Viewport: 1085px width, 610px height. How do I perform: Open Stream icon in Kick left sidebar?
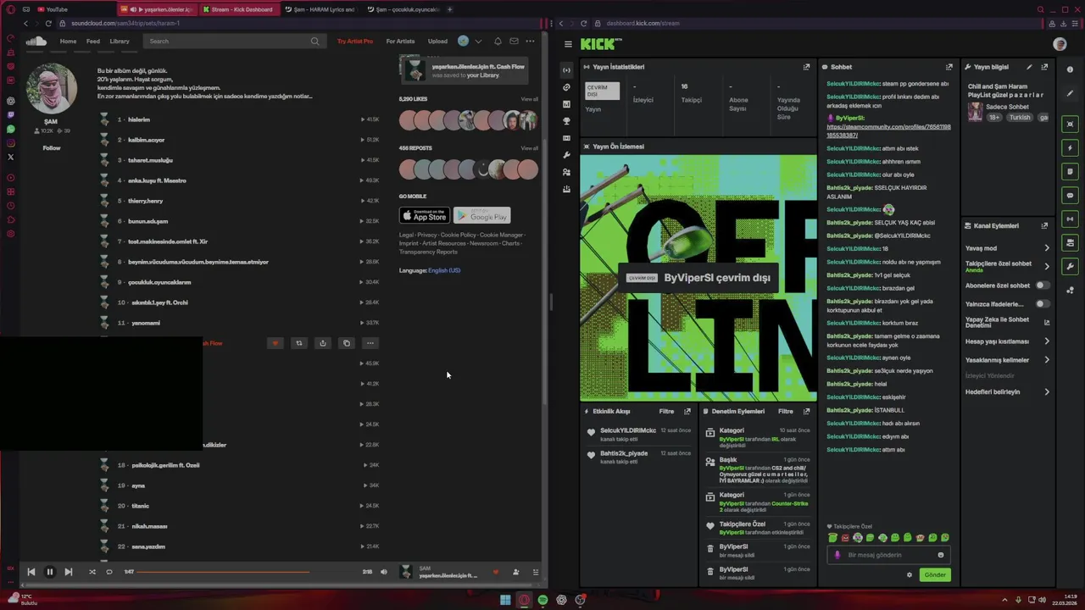click(x=566, y=69)
